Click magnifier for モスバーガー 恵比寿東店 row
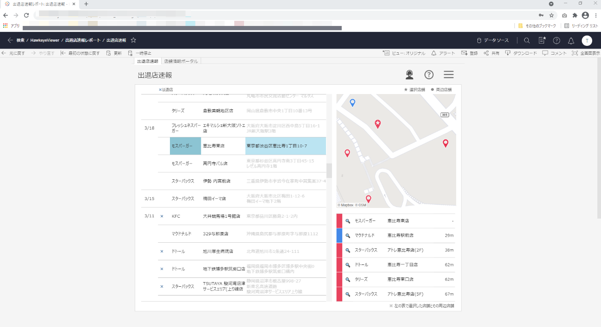 (348, 221)
